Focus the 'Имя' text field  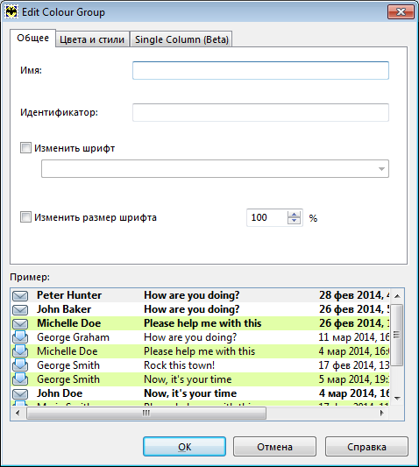(260, 71)
